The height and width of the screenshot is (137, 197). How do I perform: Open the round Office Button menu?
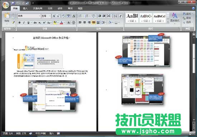[x=6, y=5]
